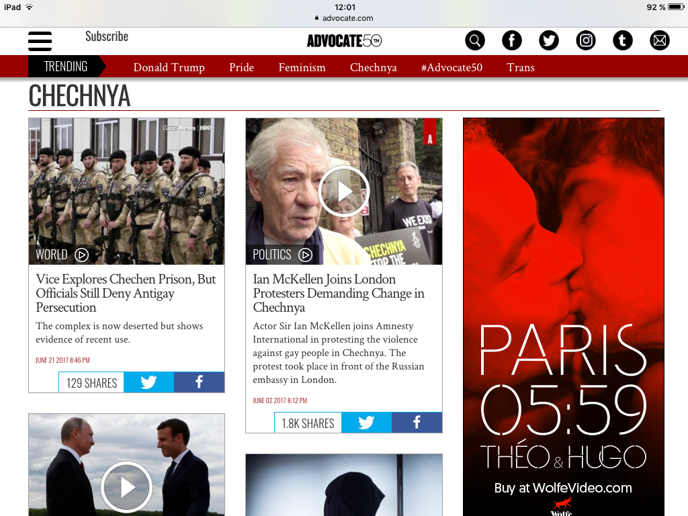This screenshot has width=688, height=516.
Task: Share Ian McKellen article on Facebook
Action: tap(417, 423)
